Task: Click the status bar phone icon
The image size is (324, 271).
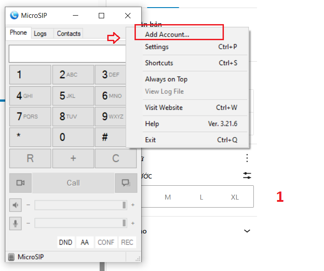Action: 11,257
